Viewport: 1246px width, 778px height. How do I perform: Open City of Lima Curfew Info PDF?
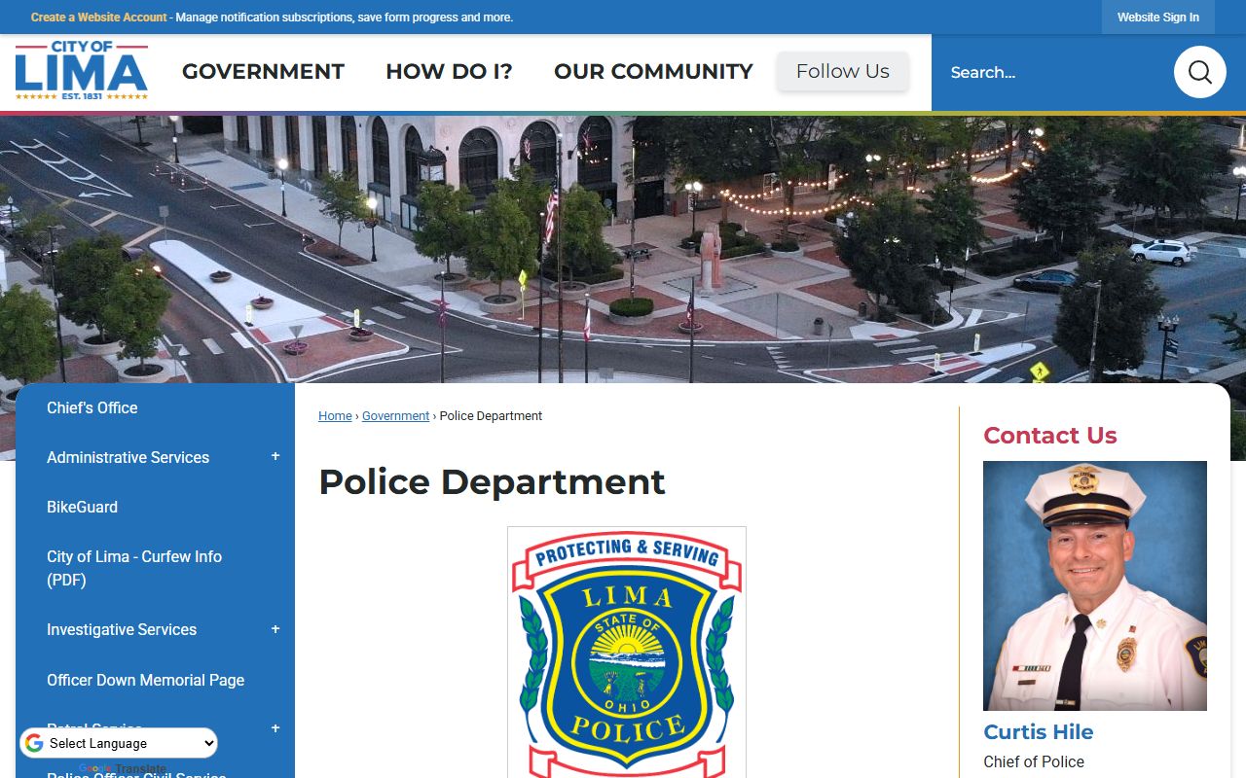(x=134, y=568)
